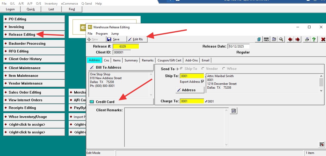Open the Jump menu
326x156 pixels.
point(115,34)
